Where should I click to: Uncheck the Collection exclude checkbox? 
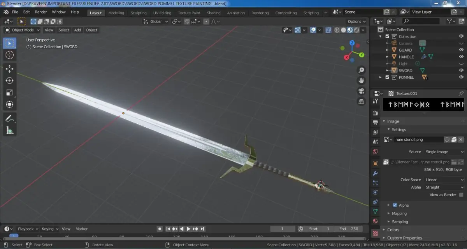(x=387, y=36)
